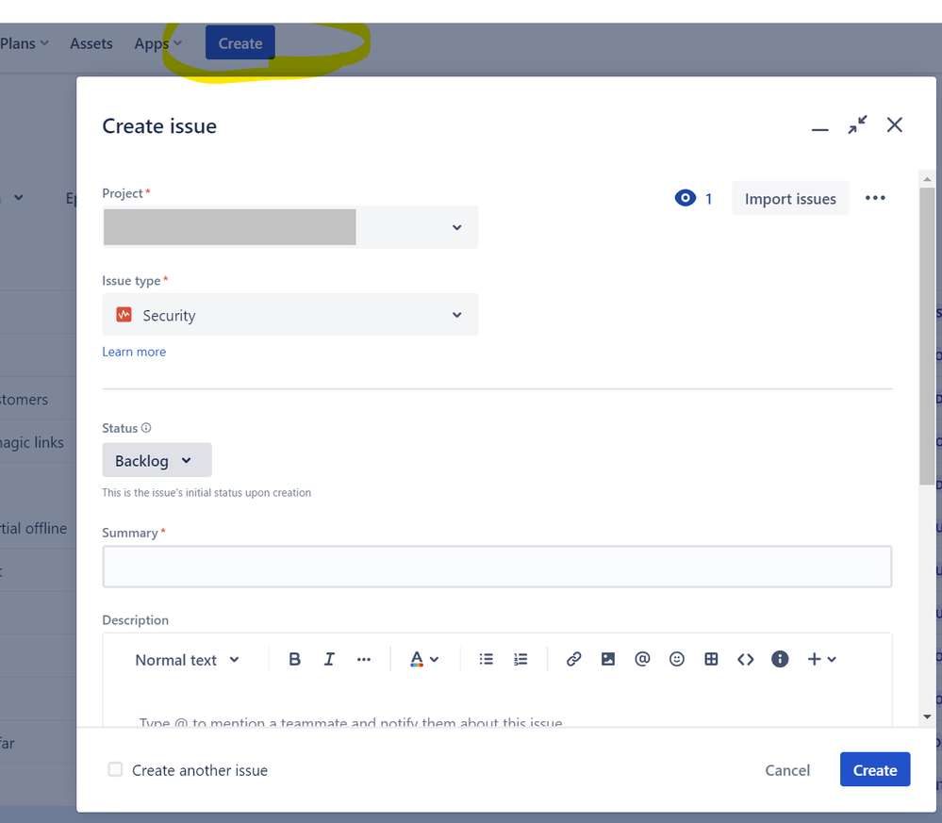Open the Project dropdown
This screenshot has width=942, height=823.
tap(290, 227)
